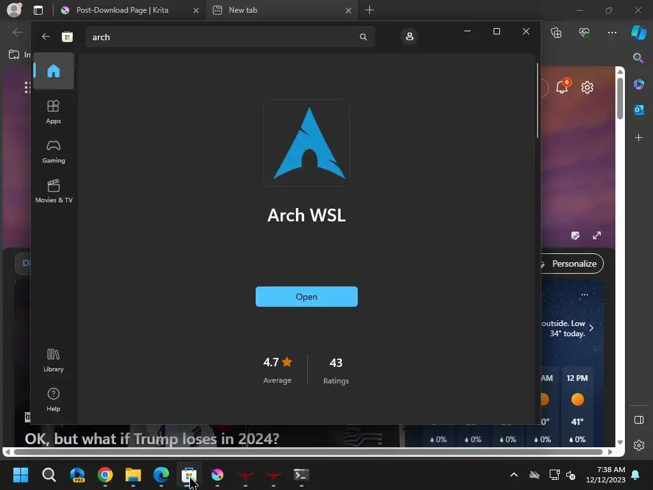Open Copilot in Edge sidebar

[x=638, y=32]
